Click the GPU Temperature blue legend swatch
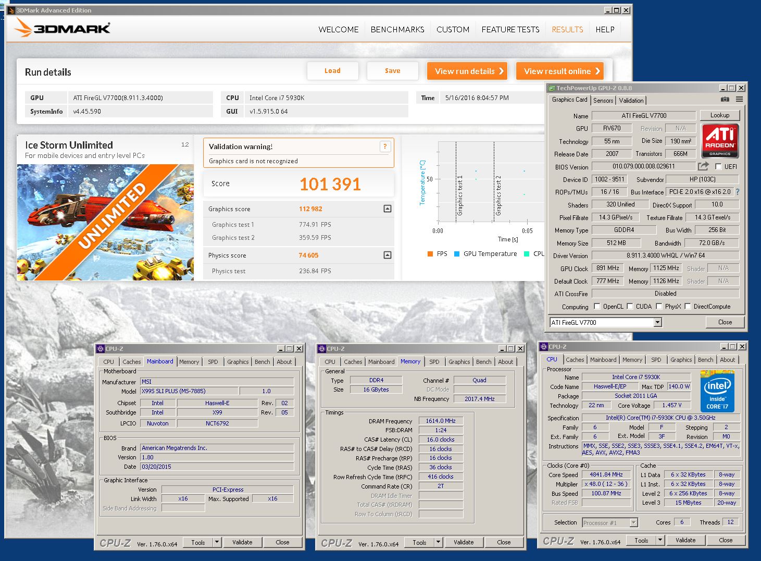Image resolution: width=761 pixels, height=561 pixels. pos(457,254)
